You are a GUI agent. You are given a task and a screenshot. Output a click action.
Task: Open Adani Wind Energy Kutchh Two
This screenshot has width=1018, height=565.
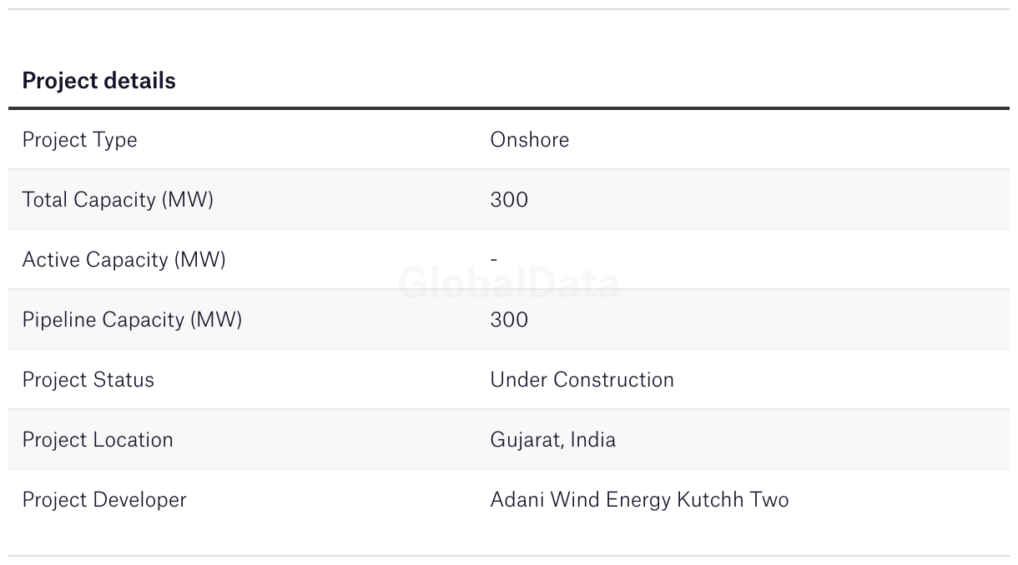pyautogui.click(x=639, y=500)
